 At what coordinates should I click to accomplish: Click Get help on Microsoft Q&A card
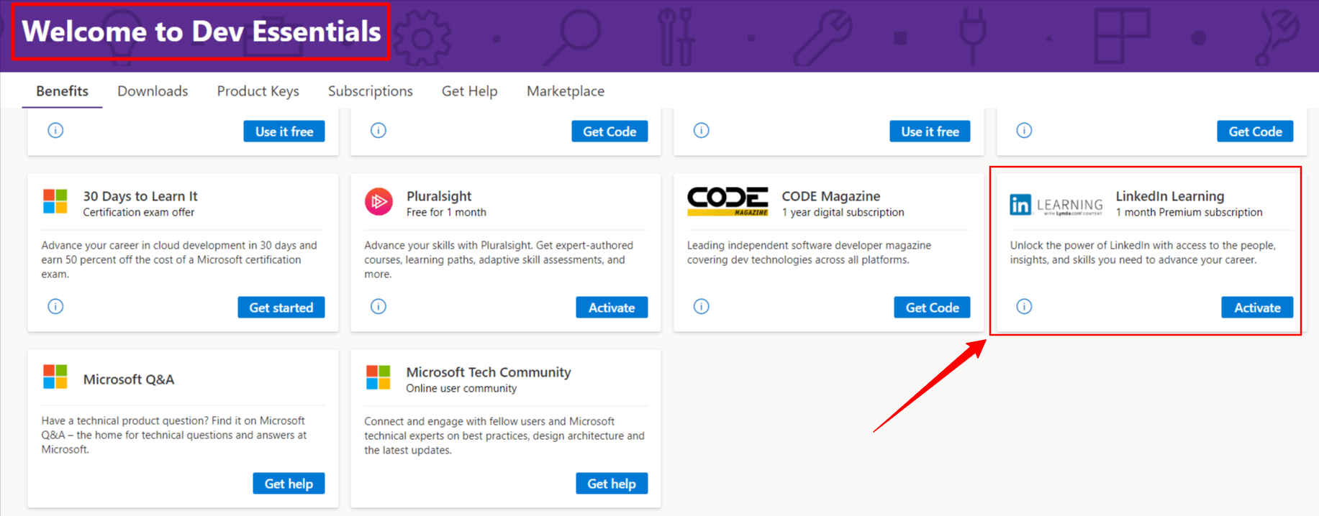[289, 484]
